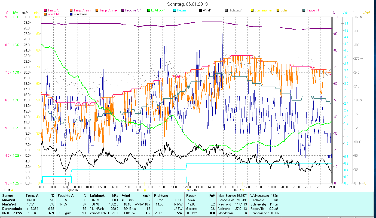Click the Richtung legend entry text
Image resolution: width=376 pixels, height=218 pixels.
point(235,10)
